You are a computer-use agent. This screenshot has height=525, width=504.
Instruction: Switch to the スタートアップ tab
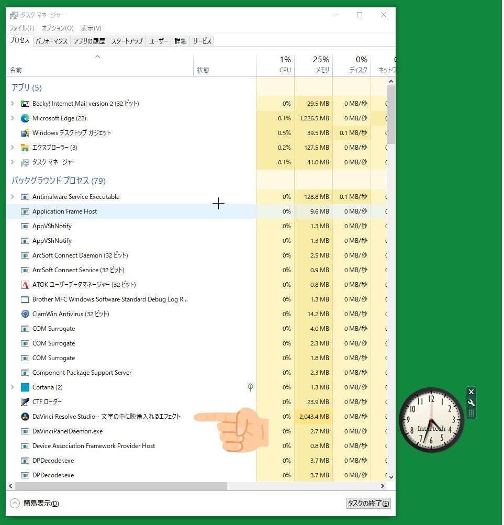pyautogui.click(x=127, y=41)
